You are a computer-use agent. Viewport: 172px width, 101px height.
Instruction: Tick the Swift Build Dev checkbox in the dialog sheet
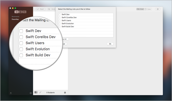(x=59, y=27)
